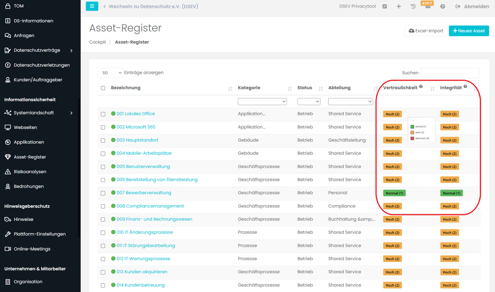This screenshot has height=292, width=495.
Task: Sort the table by the Bezeichnung arrows
Action: (230, 88)
